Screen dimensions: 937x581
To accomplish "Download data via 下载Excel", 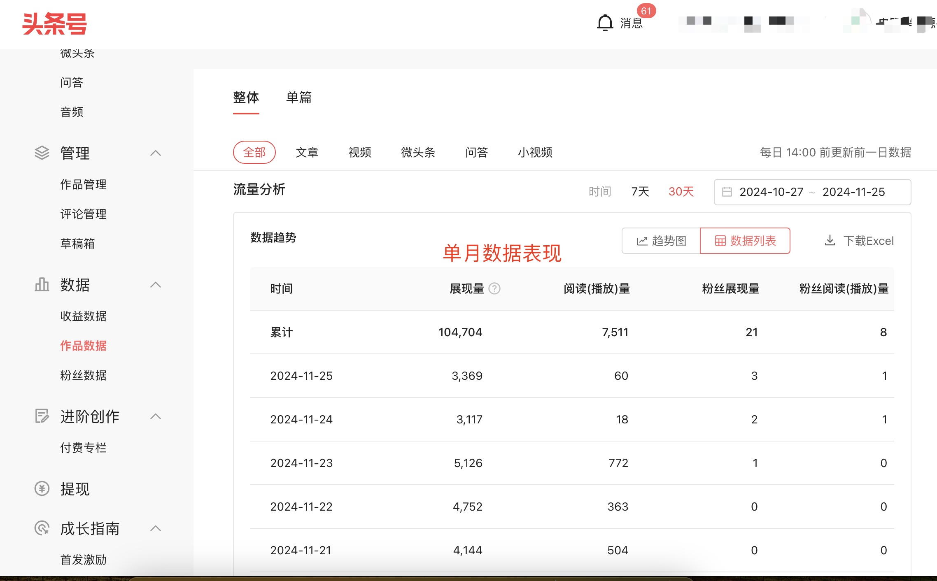I will (x=860, y=241).
